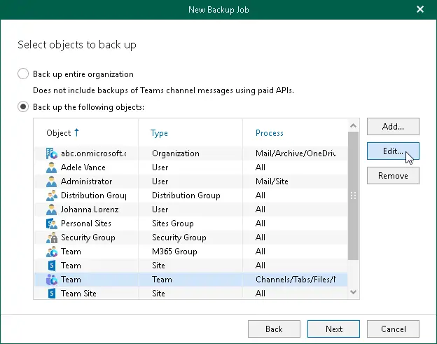Click the Security Group lock icon
This screenshot has height=344, width=437.
point(51,238)
